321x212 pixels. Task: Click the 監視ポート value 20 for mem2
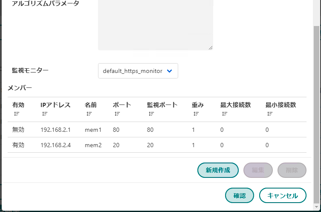pos(150,145)
